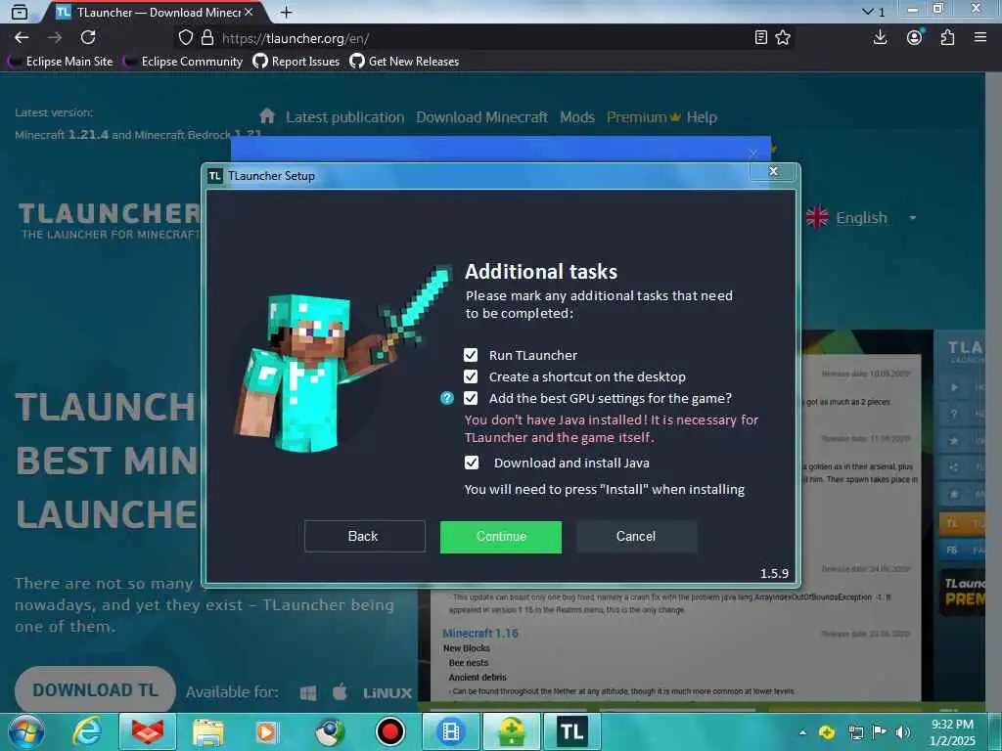Open Windows Explorer folder in taskbar
Screen dimensions: 1002x751
[208, 731]
